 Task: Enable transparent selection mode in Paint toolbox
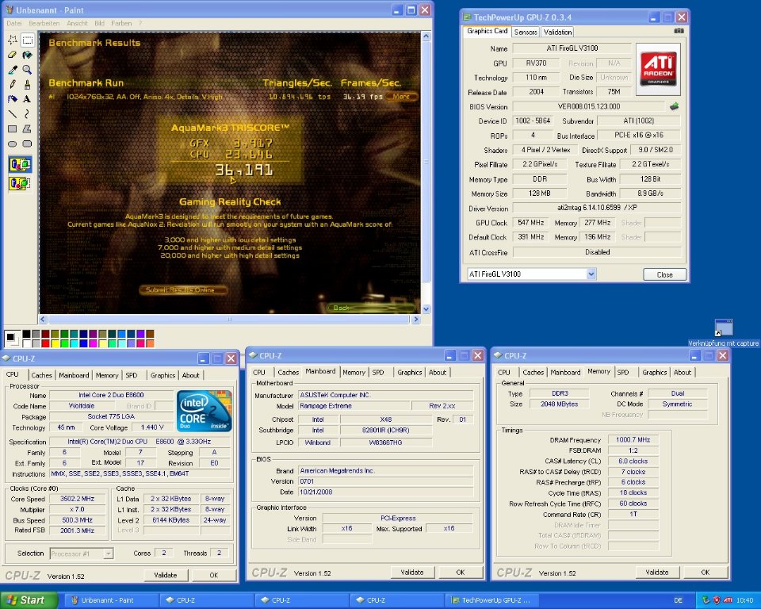pyautogui.click(x=19, y=184)
